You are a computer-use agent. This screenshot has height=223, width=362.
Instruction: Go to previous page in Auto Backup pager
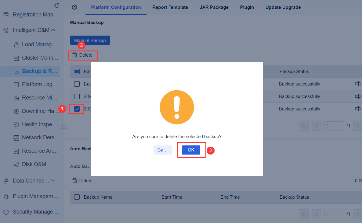pyautogui.click(x=317, y=214)
